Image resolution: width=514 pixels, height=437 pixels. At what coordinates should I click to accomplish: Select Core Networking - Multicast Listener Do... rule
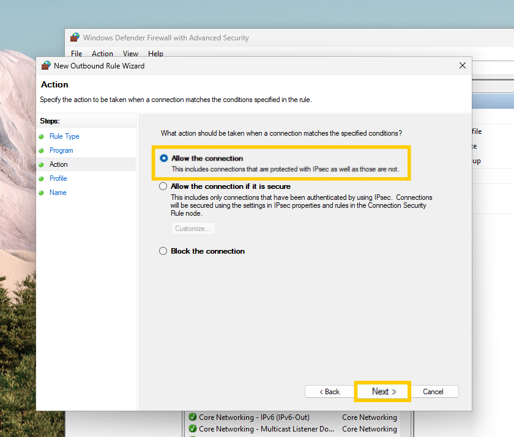[266, 429]
